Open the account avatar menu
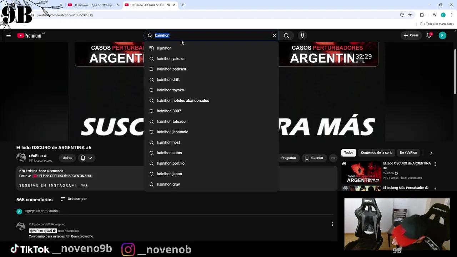This screenshot has height=257, width=457. point(442,35)
